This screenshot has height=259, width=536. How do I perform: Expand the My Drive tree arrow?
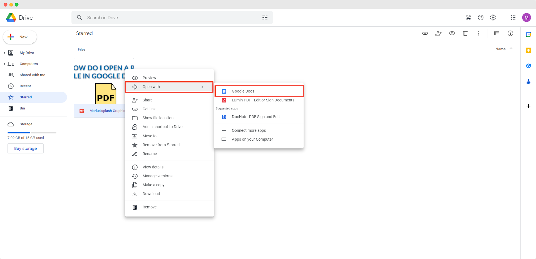[x=4, y=53]
